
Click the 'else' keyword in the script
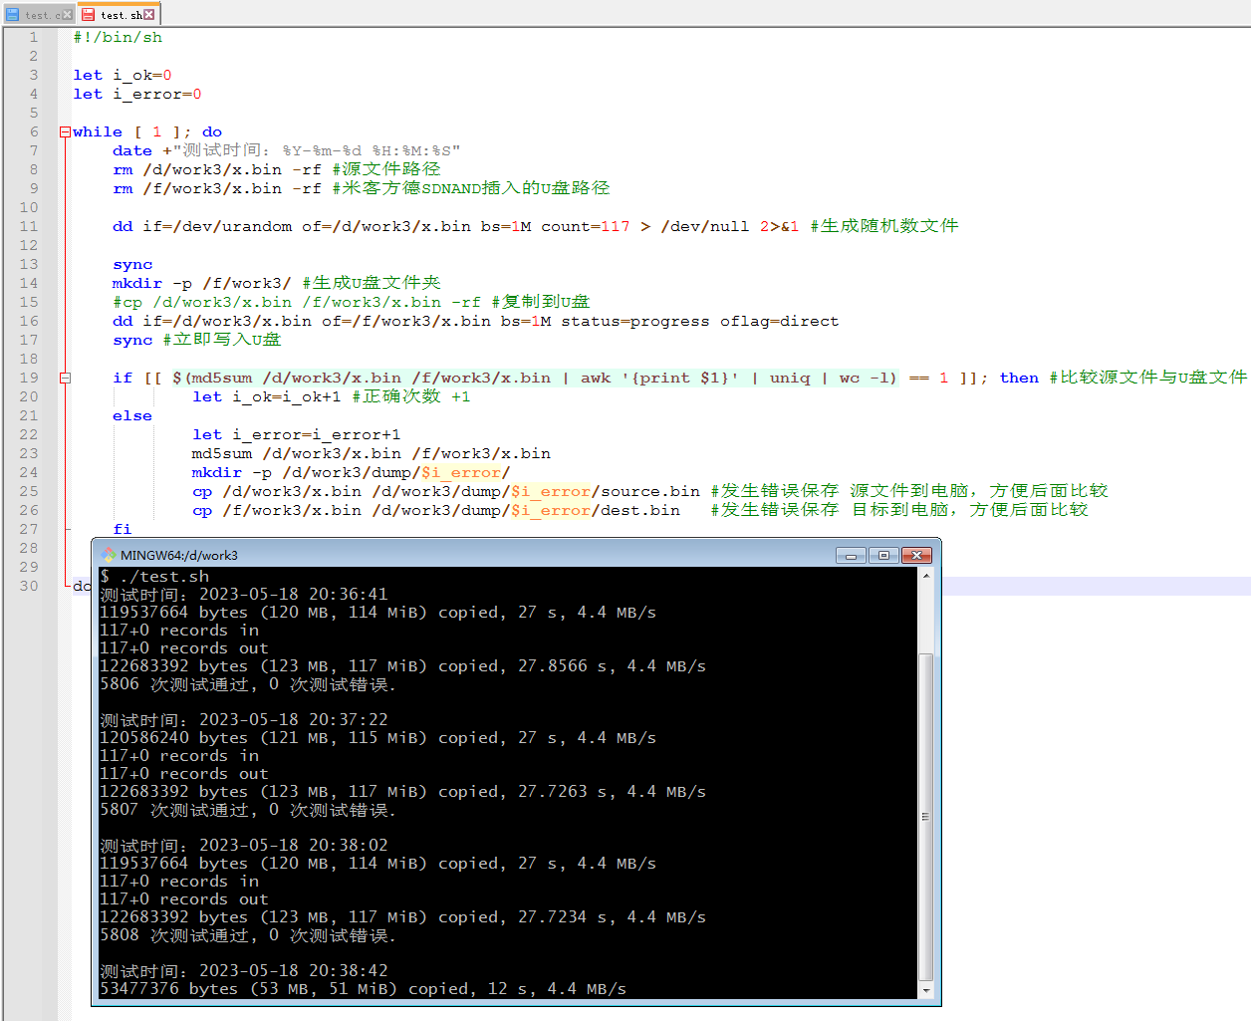[x=132, y=415]
